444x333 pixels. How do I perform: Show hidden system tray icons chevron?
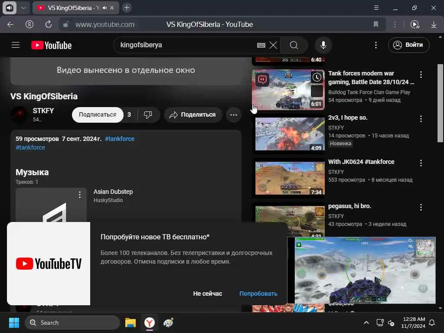(366, 323)
